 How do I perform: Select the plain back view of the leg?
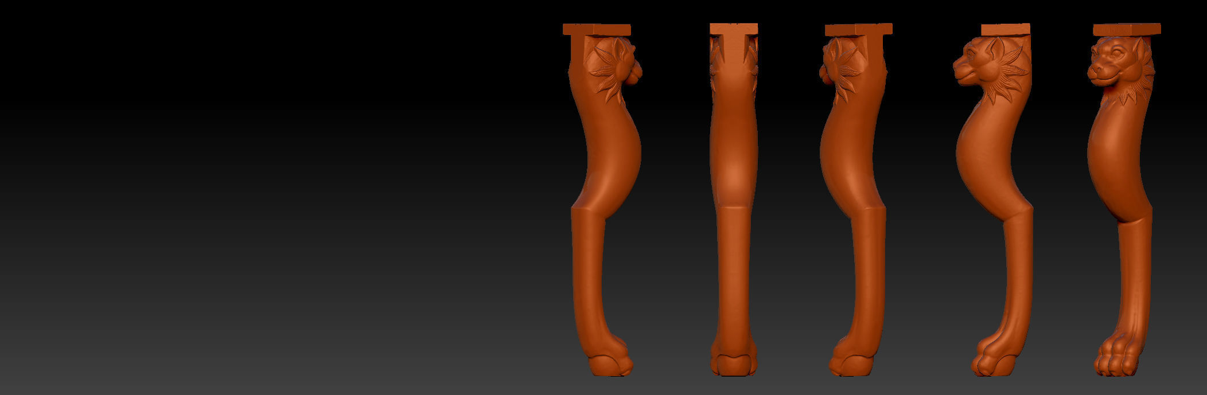(x=734, y=200)
